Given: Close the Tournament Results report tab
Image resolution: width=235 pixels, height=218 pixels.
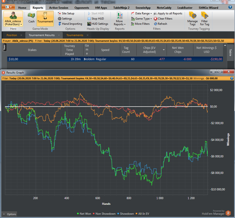Looking at the screenshot, I should pyautogui.click(x=59, y=35).
